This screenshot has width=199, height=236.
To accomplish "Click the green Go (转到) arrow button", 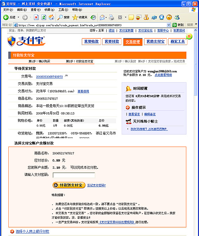I will click(174, 25).
